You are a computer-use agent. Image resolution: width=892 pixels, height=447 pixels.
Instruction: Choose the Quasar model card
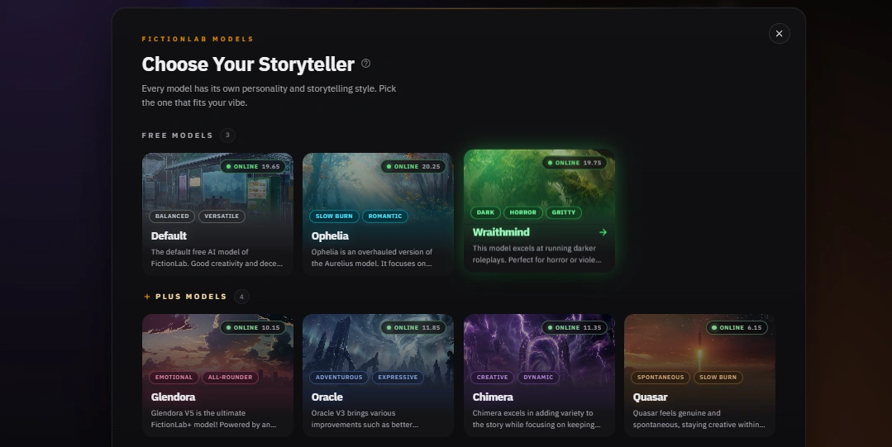point(699,375)
